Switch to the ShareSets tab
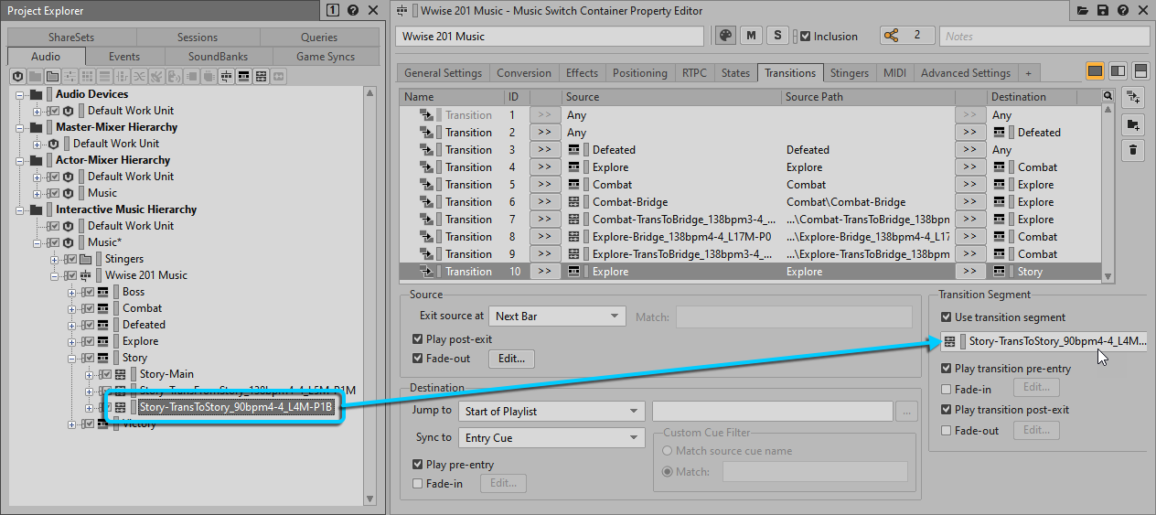 click(71, 38)
